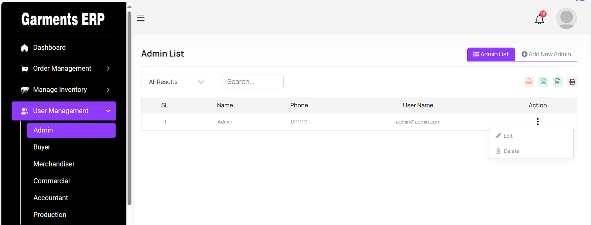This screenshot has width=591, height=225.
Task: Select Edit from the action menu
Action: coord(508,136)
